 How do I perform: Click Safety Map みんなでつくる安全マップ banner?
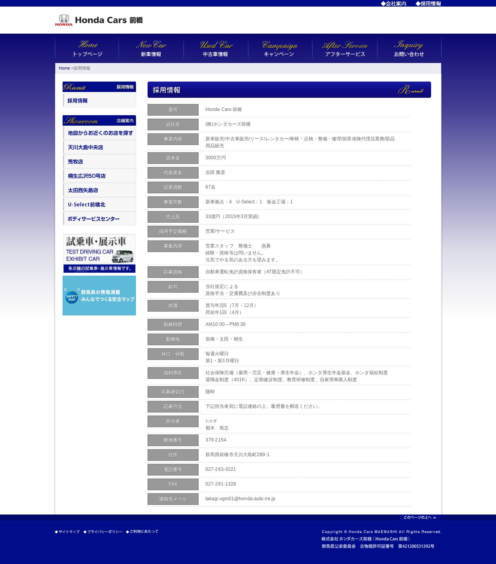point(99,295)
